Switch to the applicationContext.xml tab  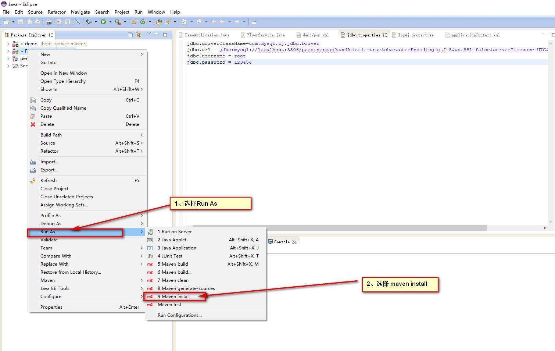coord(473,35)
